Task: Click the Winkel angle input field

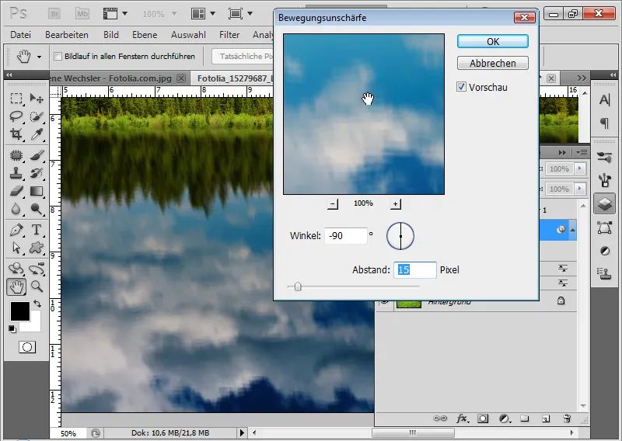Action: (345, 236)
